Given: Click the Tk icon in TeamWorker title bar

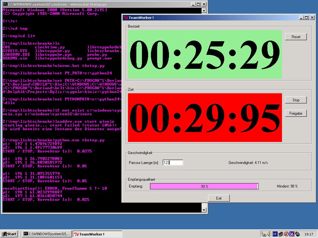Looking at the screenshot, I should [125, 18].
